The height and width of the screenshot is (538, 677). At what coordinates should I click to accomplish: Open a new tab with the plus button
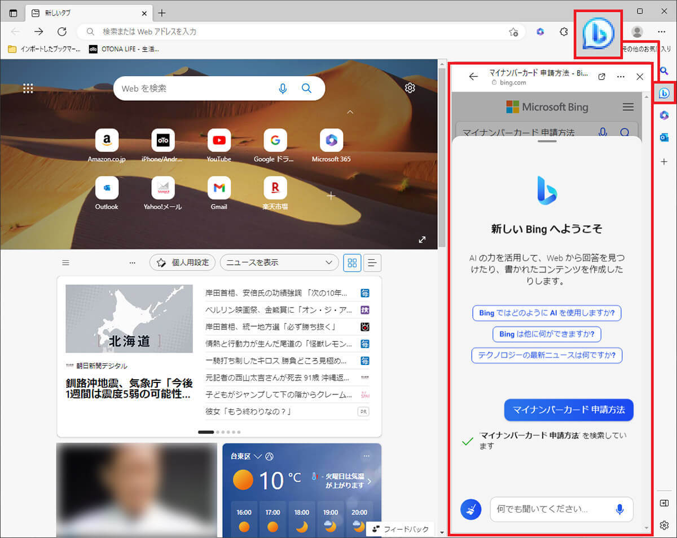tap(162, 12)
